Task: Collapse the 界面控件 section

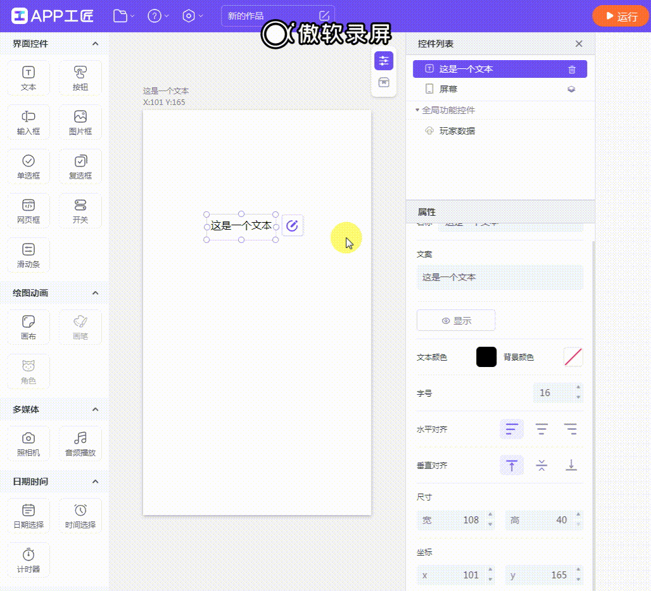Action: coord(95,44)
